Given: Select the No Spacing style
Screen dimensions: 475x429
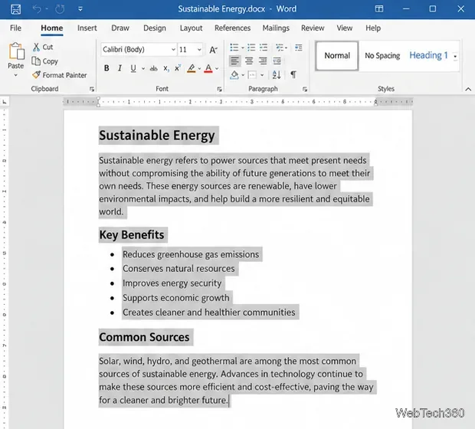Looking at the screenshot, I should [x=382, y=56].
